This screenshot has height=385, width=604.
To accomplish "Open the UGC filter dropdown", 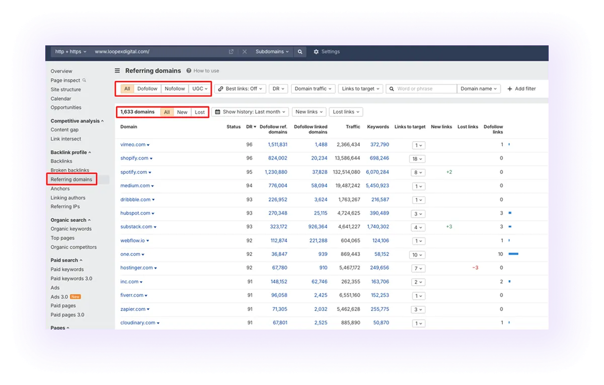I will 200,89.
